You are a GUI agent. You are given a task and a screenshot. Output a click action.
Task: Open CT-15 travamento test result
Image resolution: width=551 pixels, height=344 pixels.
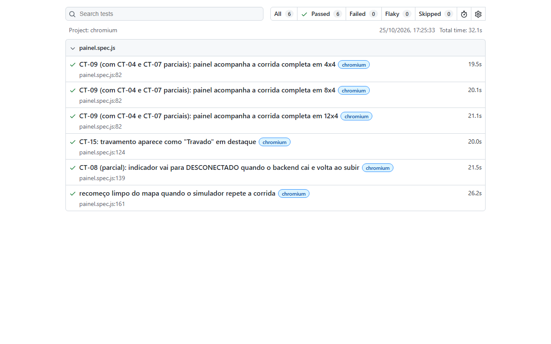point(167,142)
